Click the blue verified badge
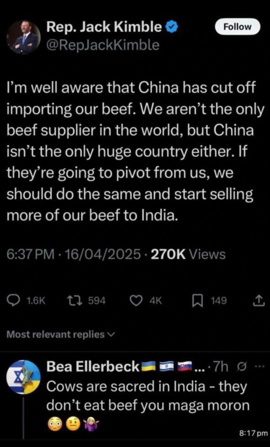Viewport: 270px width, 447px height. tap(171, 27)
